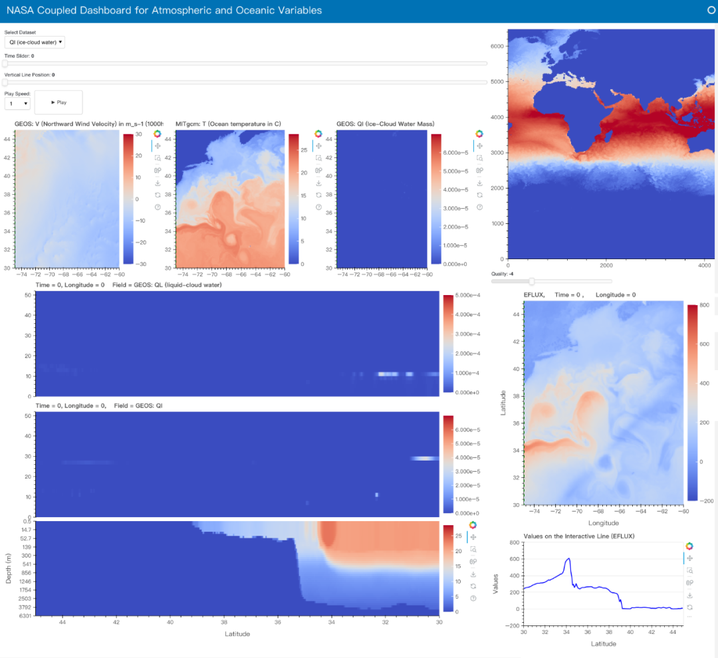Toggle Wheel Zoom on the Interactive Line chart

(689, 583)
